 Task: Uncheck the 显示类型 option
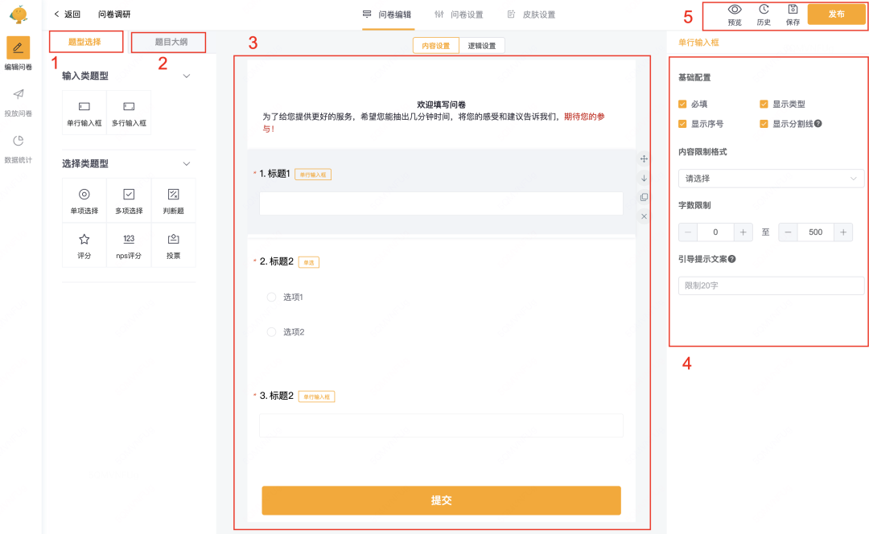coord(764,104)
